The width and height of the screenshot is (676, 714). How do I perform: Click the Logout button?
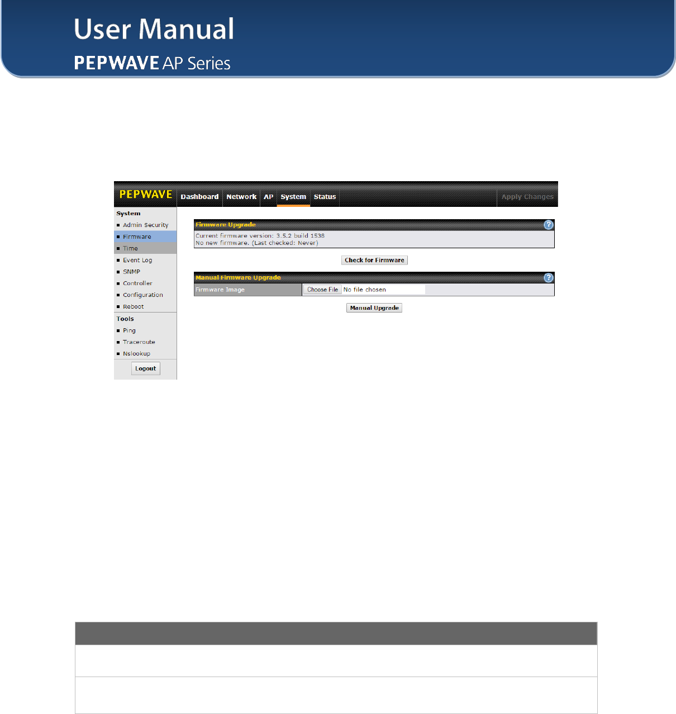[x=146, y=368]
